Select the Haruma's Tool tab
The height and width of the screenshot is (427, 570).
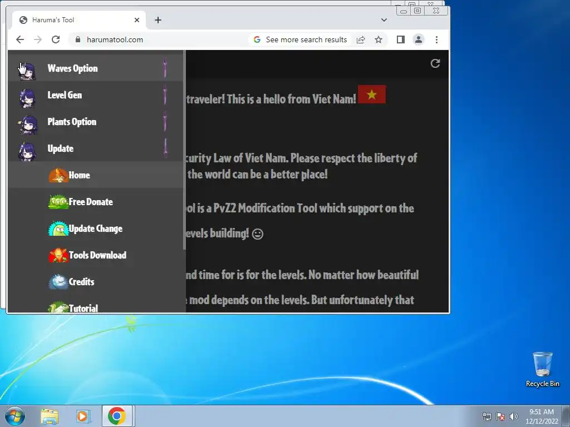pos(79,20)
